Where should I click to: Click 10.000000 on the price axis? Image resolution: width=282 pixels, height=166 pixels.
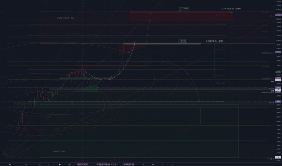(x=278, y=40)
